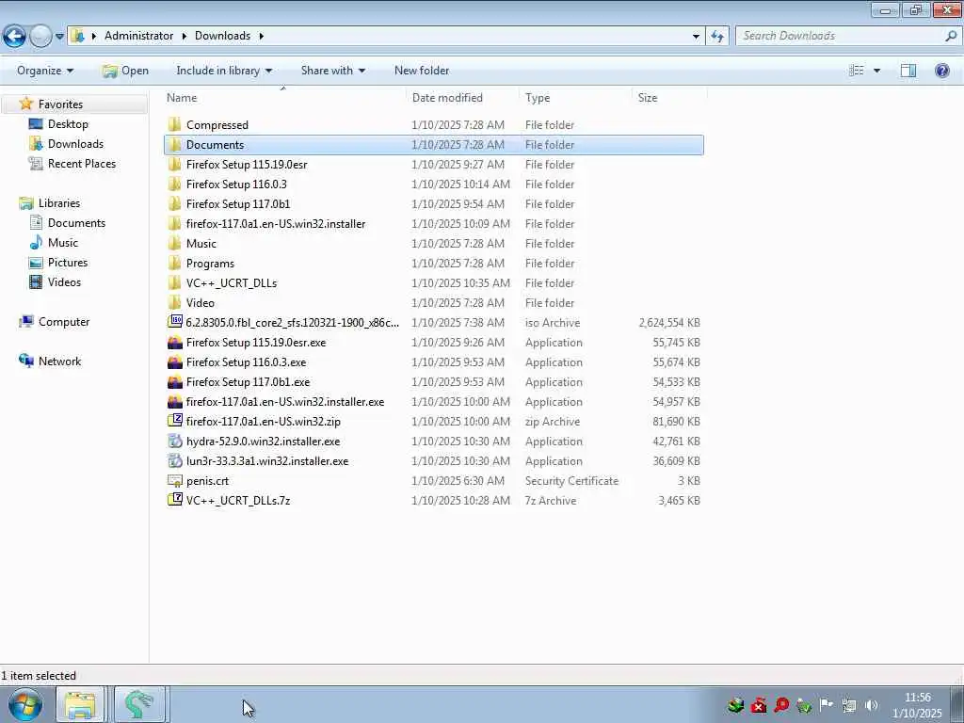Click the Back navigation arrow button
This screenshot has width=964, height=723.
[x=15, y=36]
